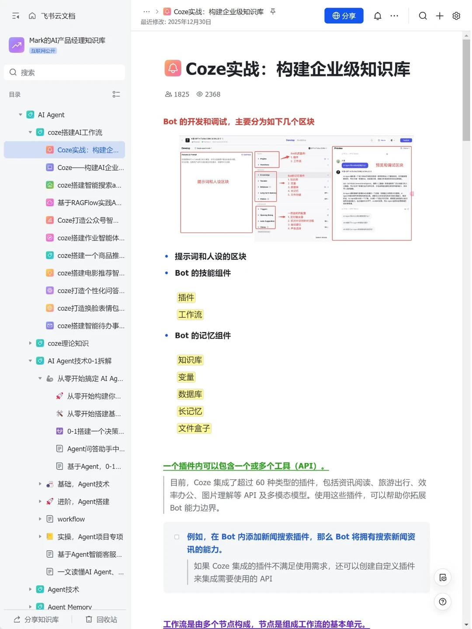
Task: Open the floating document outline button
Action: pos(443,577)
